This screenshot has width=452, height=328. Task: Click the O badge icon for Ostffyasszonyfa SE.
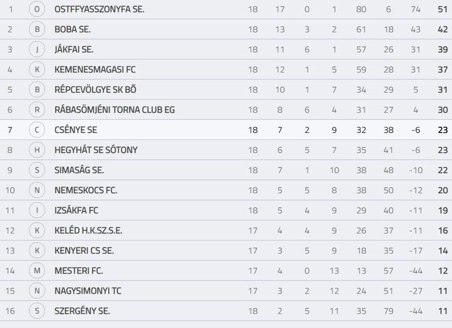[37, 9]
